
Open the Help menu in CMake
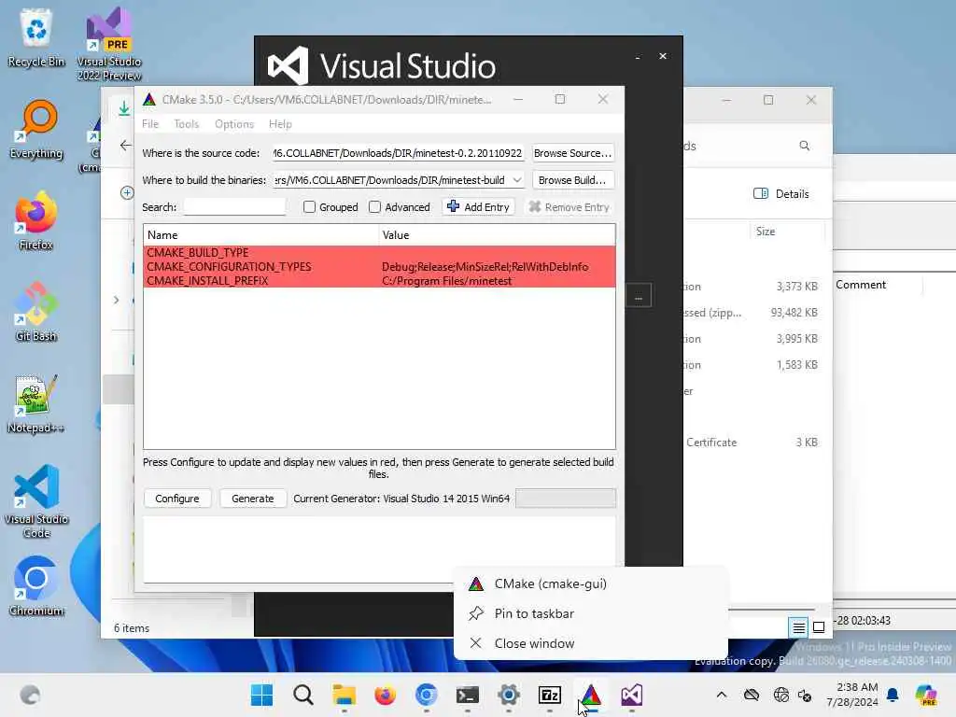[x=280, y=124]
